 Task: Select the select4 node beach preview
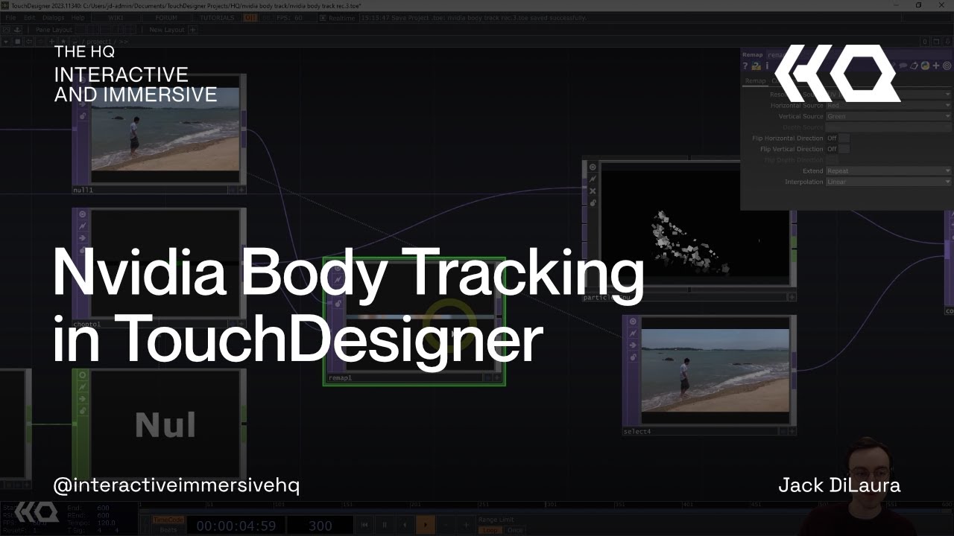(x=715, y=370)
